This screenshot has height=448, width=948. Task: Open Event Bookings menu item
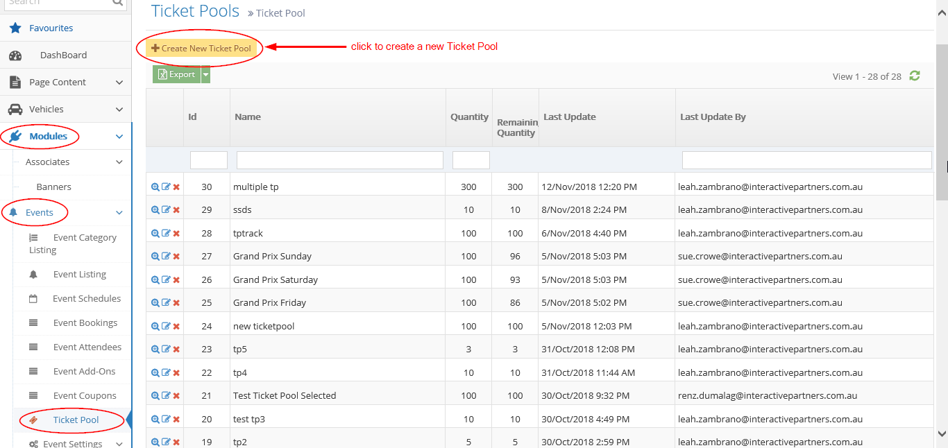[x=85, y=323]
